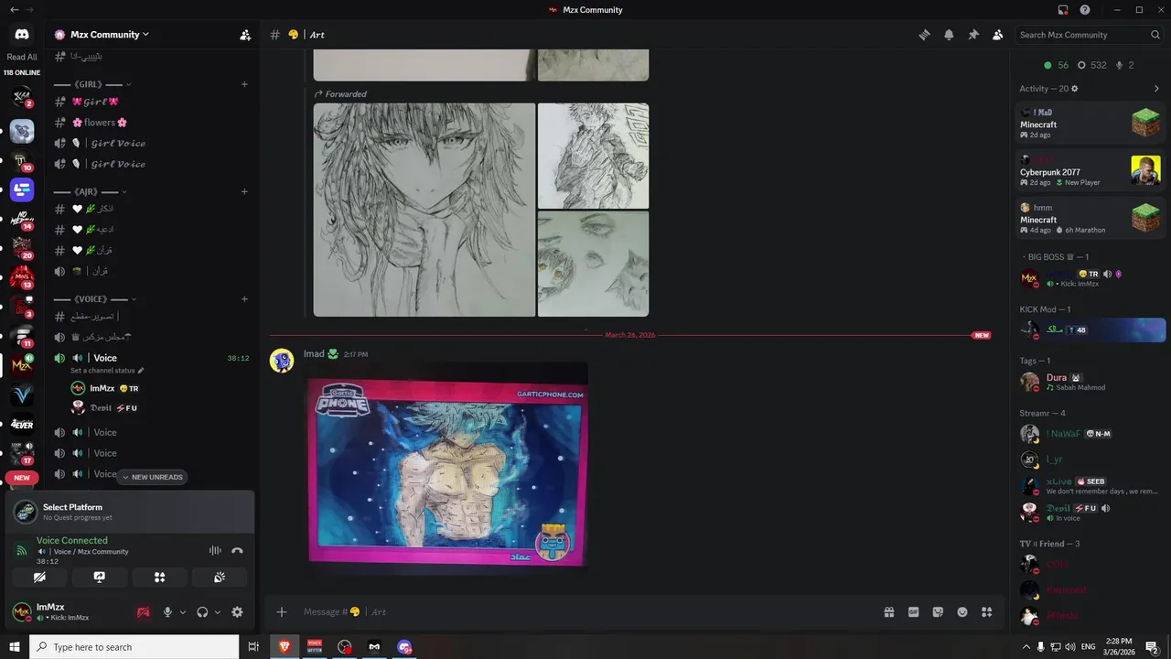Show pinned messages
The width and height of the screenshot is (1171, 659).
tap(973, 35)
